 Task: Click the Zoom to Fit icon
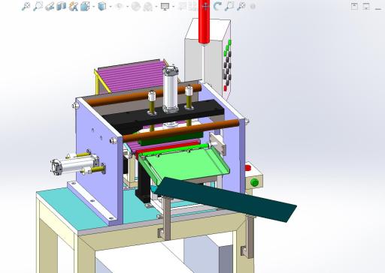[26, 6]
